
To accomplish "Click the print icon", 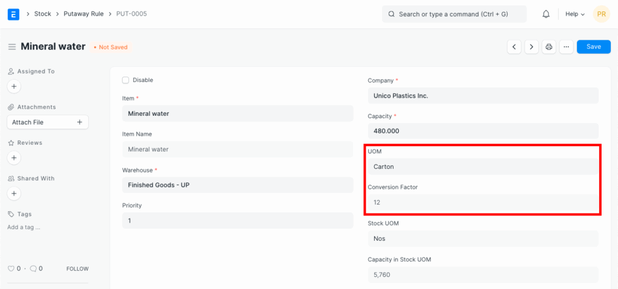I will 549,47.
